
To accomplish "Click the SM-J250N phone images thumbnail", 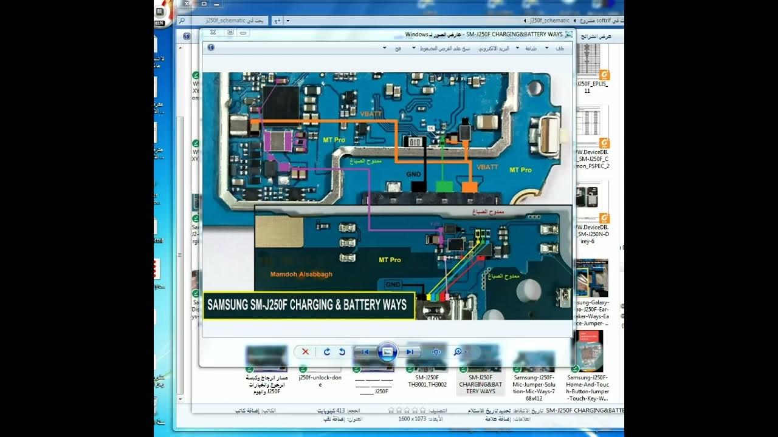I will point(592,202).
